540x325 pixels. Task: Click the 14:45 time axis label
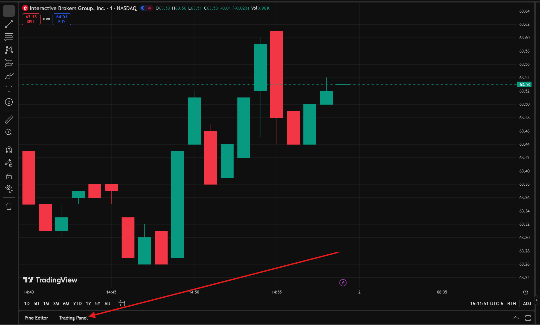click(111, 292)
